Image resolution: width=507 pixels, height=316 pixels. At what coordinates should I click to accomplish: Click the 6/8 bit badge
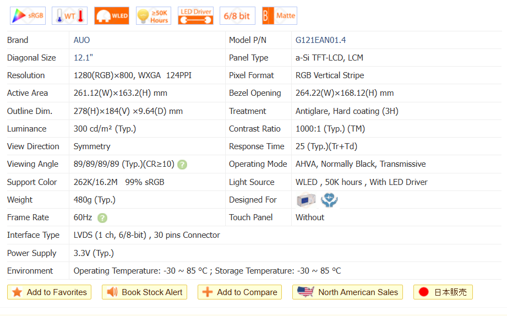click(x=237, y=16)
